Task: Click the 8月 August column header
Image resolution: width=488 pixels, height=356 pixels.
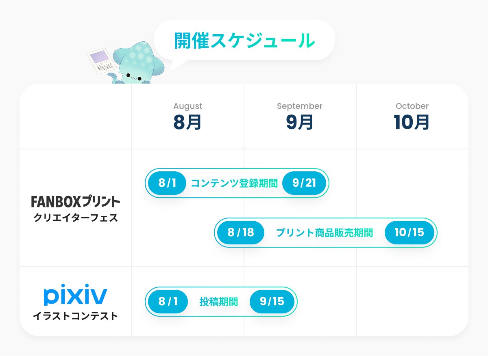Action: tap(188, 116)
